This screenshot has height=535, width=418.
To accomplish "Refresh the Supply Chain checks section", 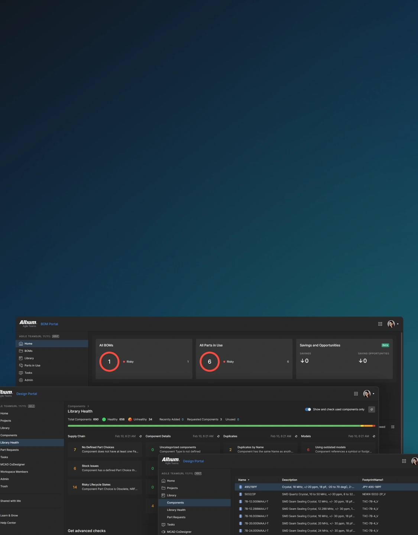I will pos(140,436).
